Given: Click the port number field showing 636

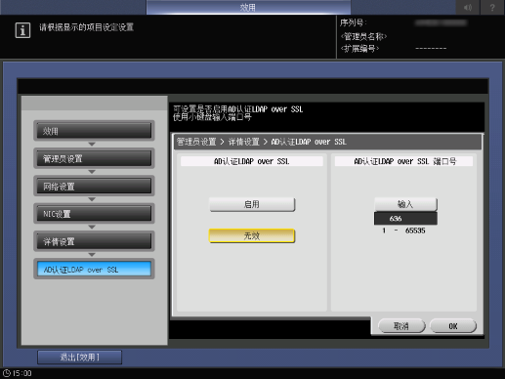Looking at the screenshot, I should [x=405, y=218].
